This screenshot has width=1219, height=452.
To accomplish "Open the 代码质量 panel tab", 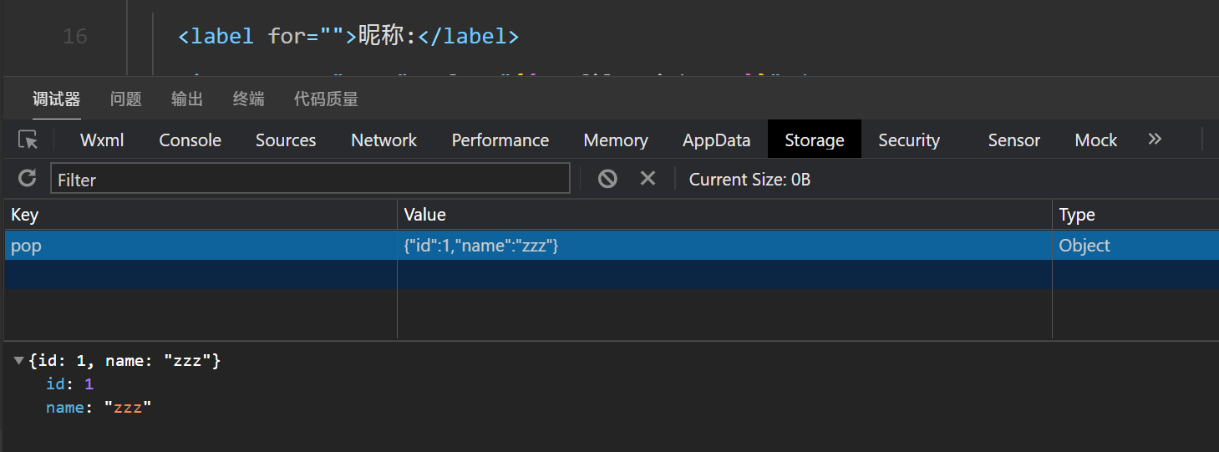I will [326, 99].
